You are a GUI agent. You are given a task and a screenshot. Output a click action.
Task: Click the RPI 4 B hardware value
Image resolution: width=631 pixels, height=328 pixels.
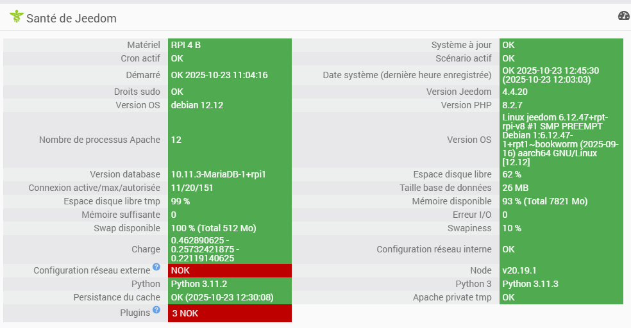point(186,45)
